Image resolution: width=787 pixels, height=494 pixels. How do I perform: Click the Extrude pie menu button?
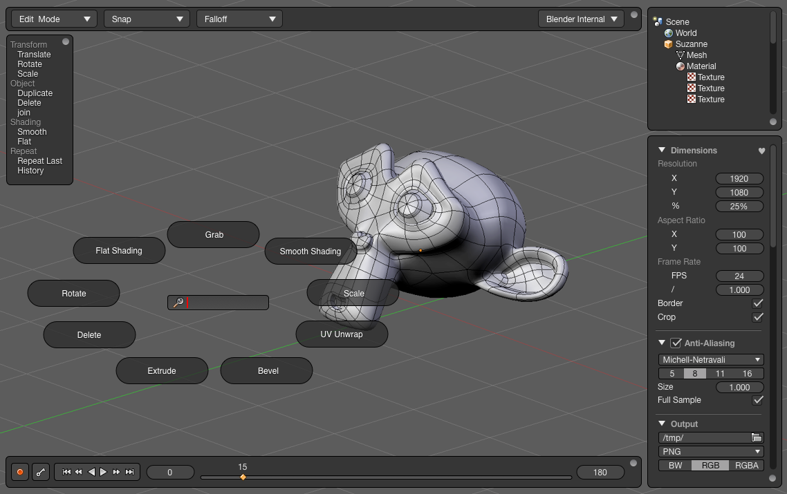tap(162, 370)
